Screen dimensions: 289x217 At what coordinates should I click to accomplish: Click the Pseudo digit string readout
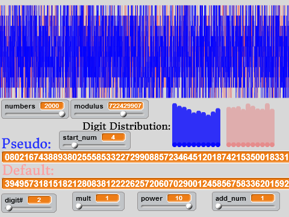[145, 157]
